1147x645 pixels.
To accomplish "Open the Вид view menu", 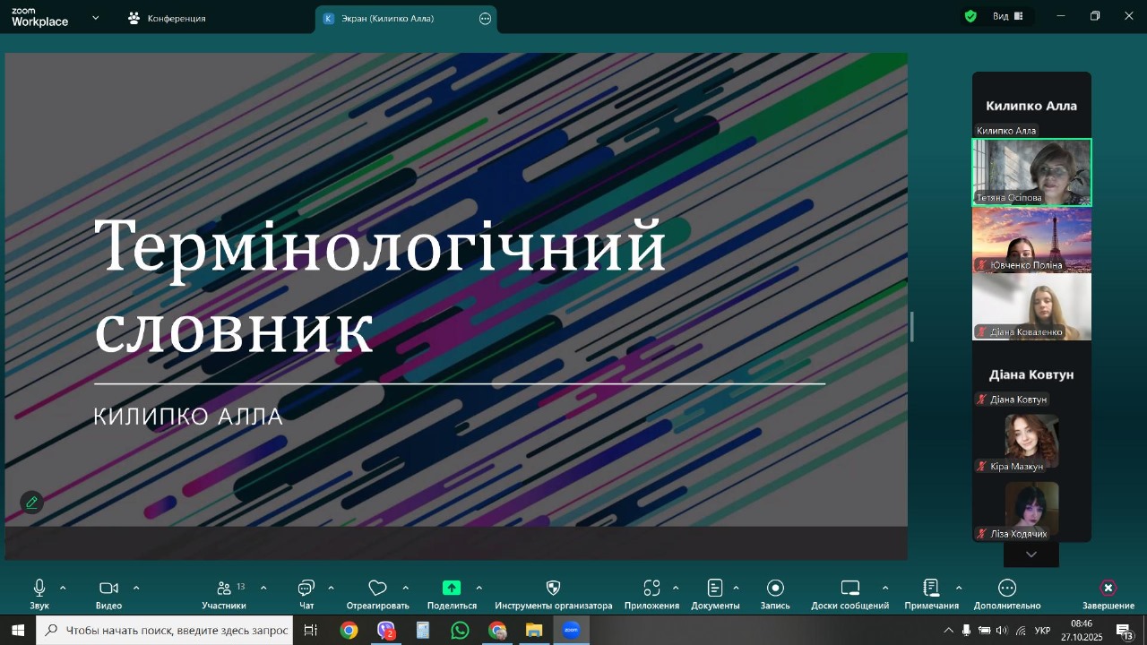I will pos(1007,16).
